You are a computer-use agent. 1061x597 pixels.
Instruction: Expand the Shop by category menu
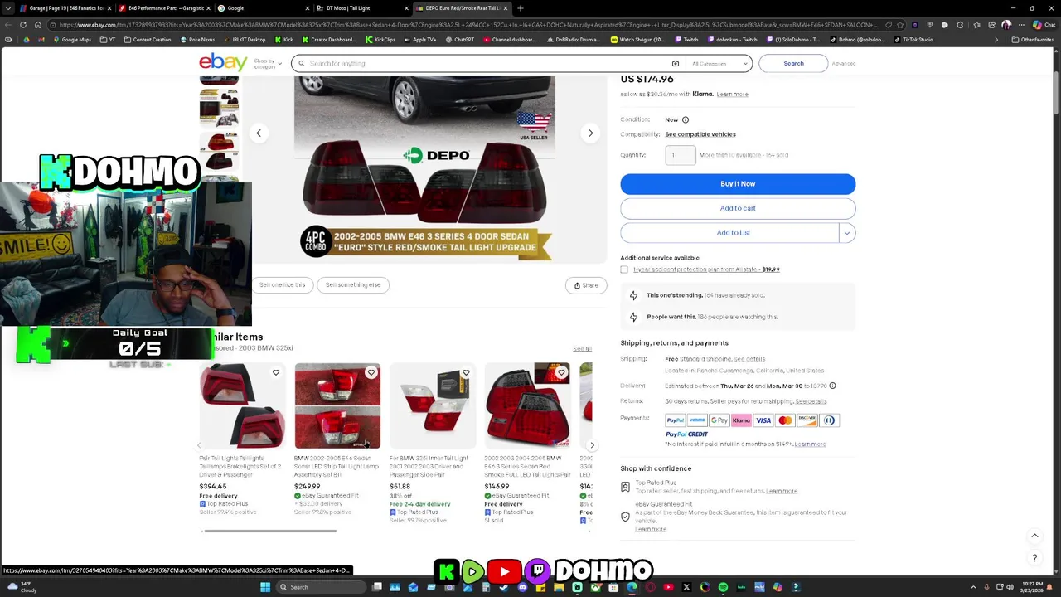point(268,63)
